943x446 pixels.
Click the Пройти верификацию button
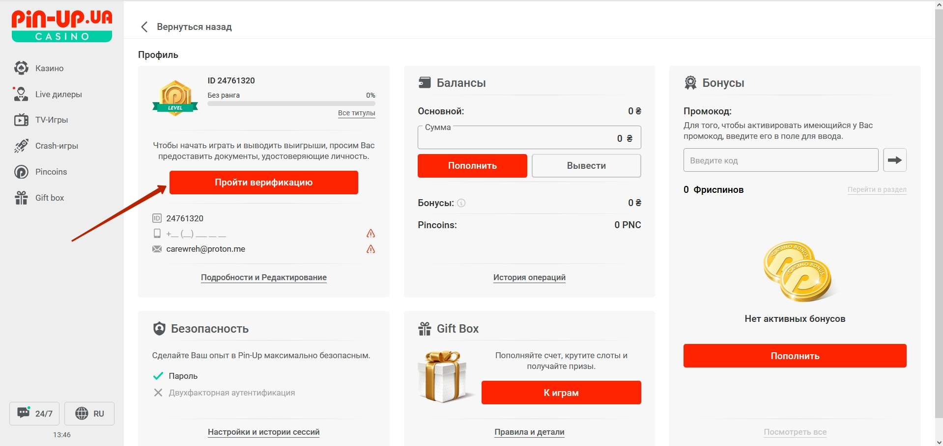263,183
